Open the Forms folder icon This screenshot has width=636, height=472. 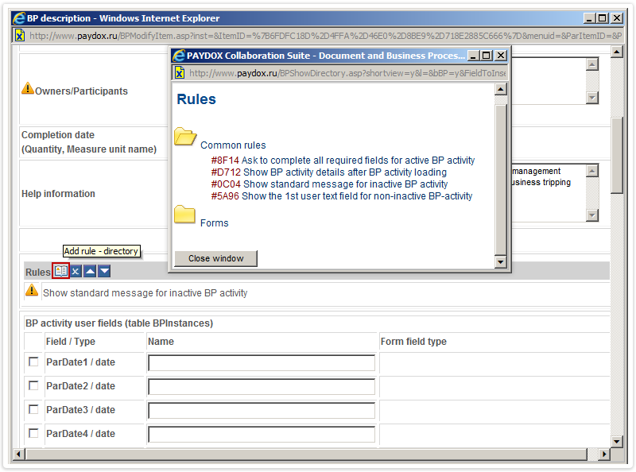tap(185, 214)
